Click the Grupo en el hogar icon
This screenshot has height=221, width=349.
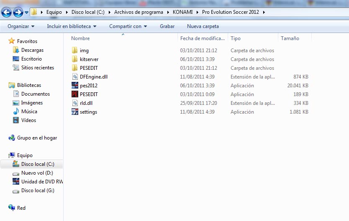tap(12, 138)
